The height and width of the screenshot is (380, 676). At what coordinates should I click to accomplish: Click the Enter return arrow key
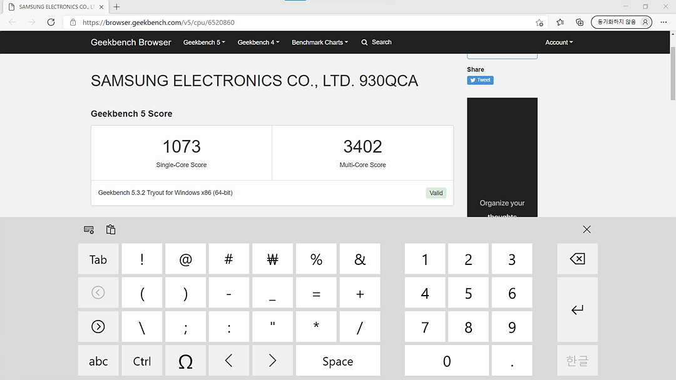tap(577, 309)
